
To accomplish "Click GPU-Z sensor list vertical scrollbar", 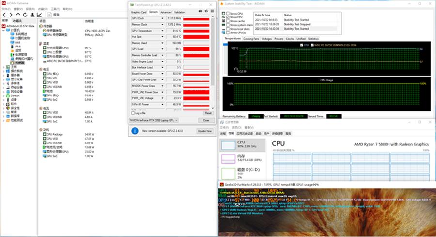I will tap(213, 53).
